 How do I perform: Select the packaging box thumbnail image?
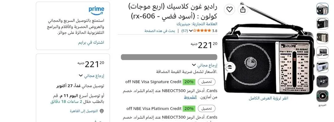(x=322, y=67)
